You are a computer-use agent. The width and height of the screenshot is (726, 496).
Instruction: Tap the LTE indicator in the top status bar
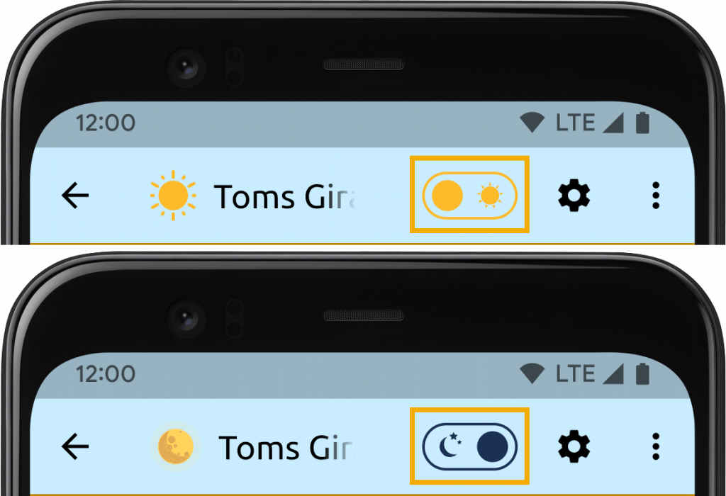point(575,123)
